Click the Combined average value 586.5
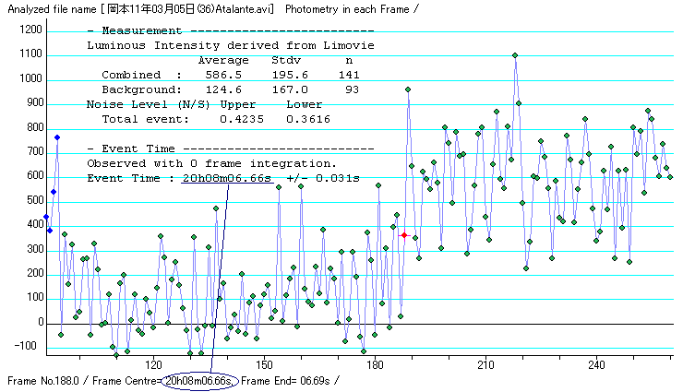 click(x=223, y=75)
